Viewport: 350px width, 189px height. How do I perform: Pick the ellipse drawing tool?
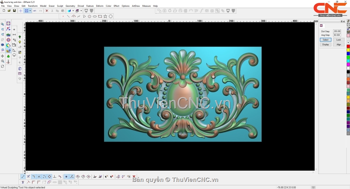pos(95,16)
